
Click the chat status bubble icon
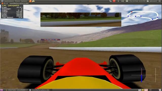click(148, 1)
